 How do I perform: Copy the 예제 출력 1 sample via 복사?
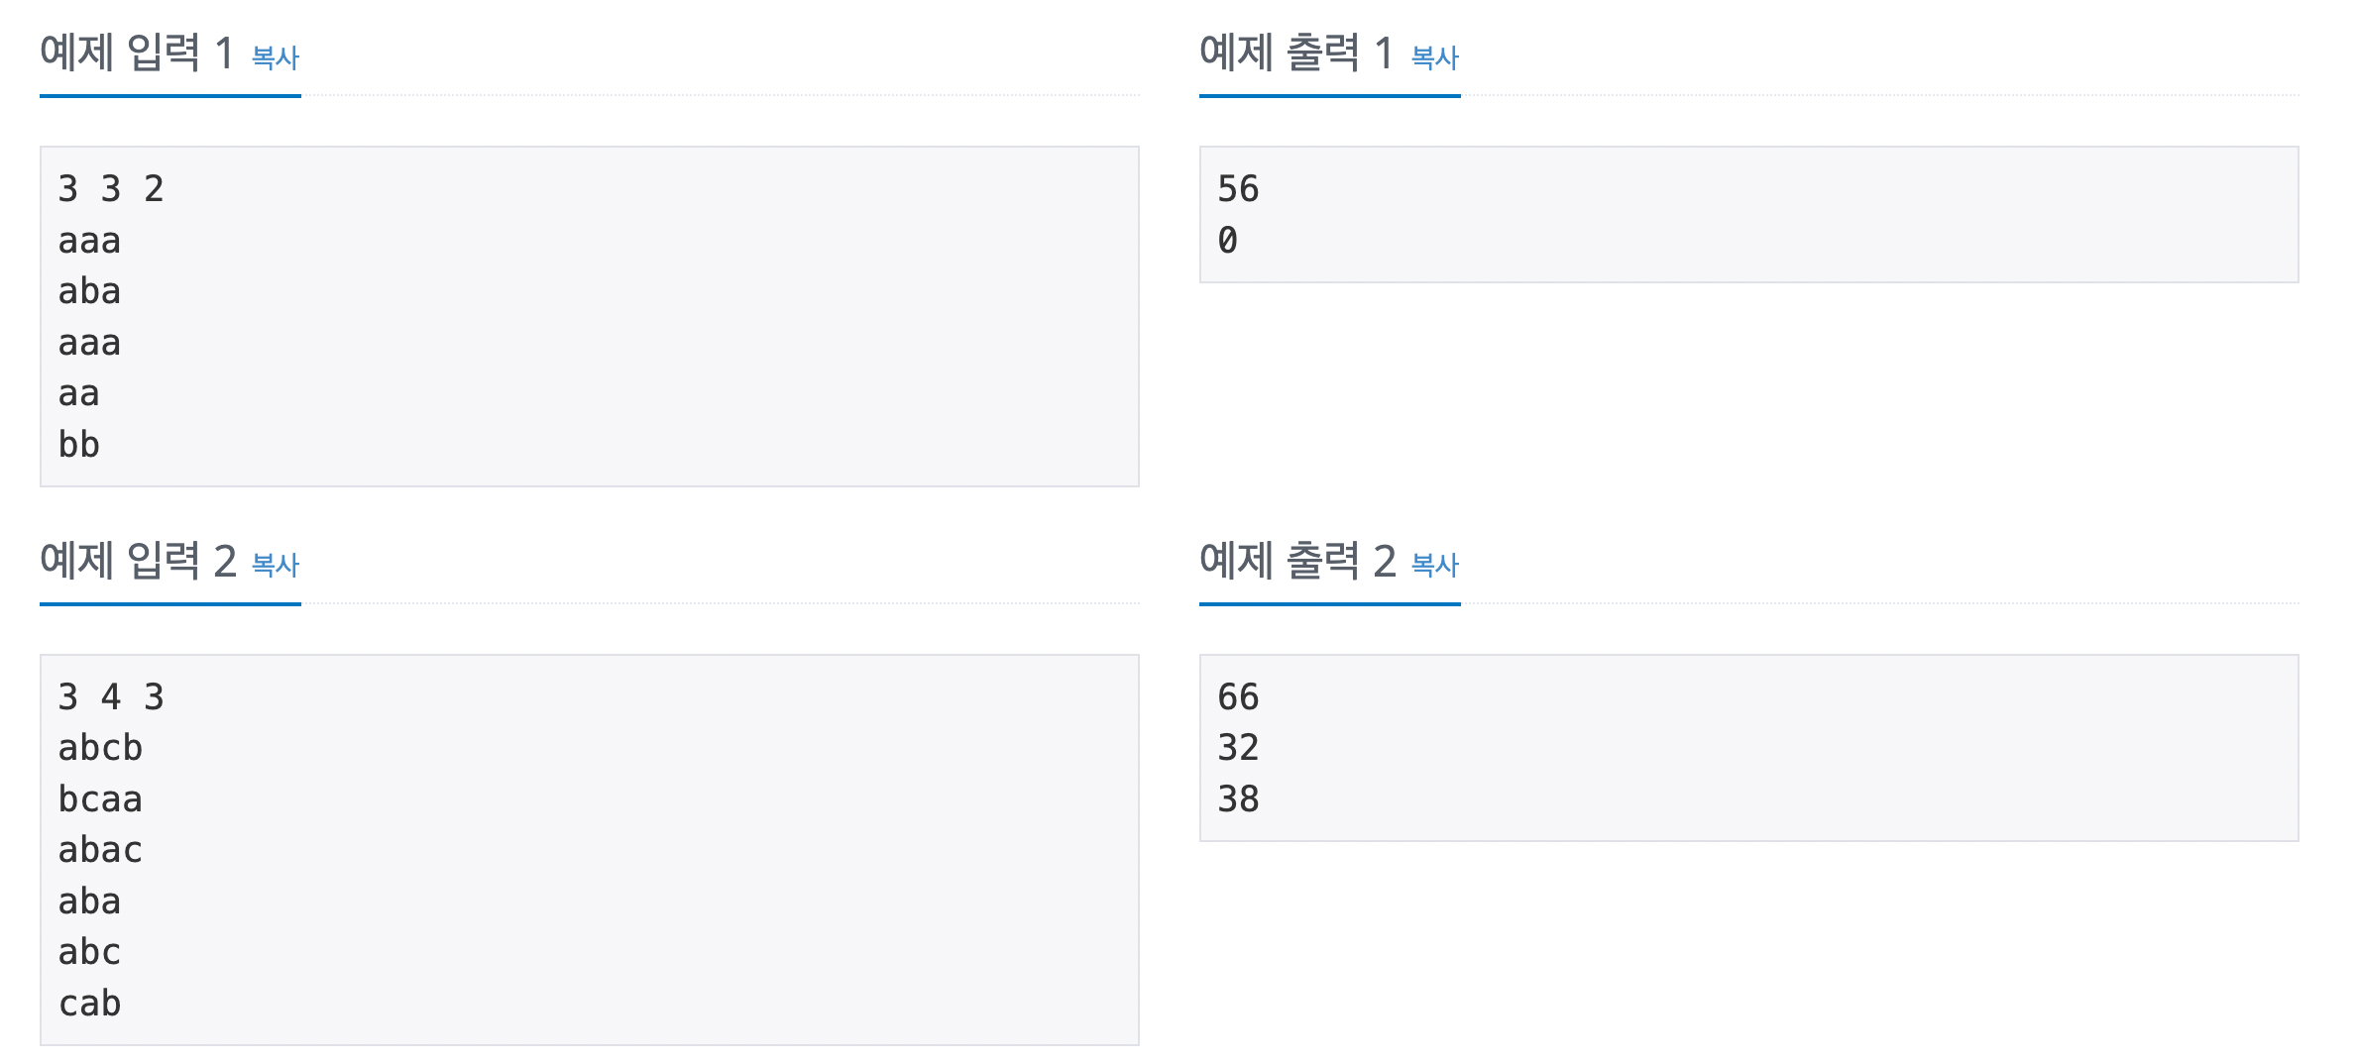coord(1434,57)
